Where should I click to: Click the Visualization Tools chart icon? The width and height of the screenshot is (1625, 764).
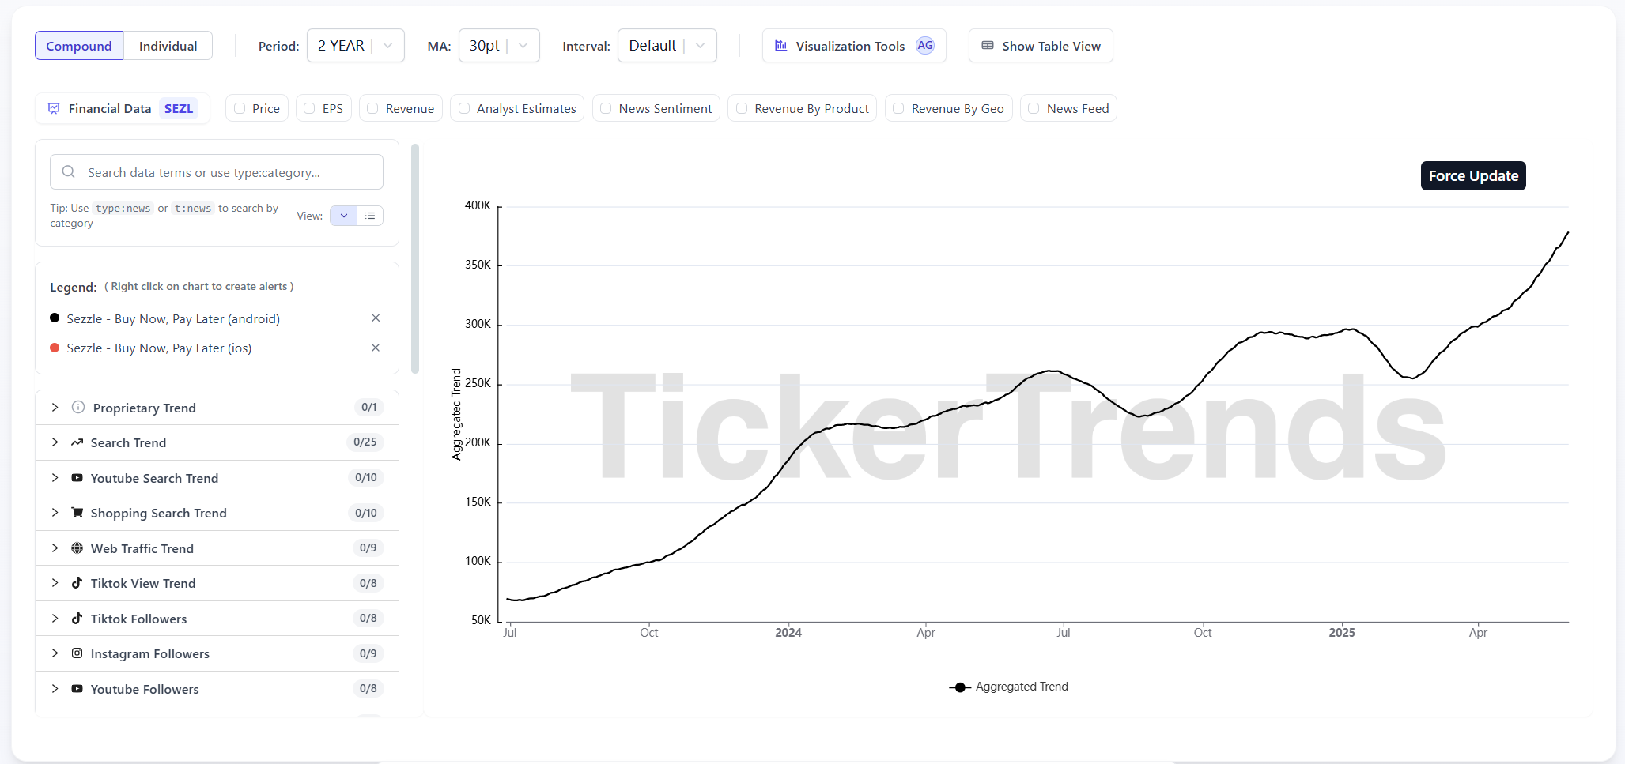pyautogui.click(x=780, y=46)
